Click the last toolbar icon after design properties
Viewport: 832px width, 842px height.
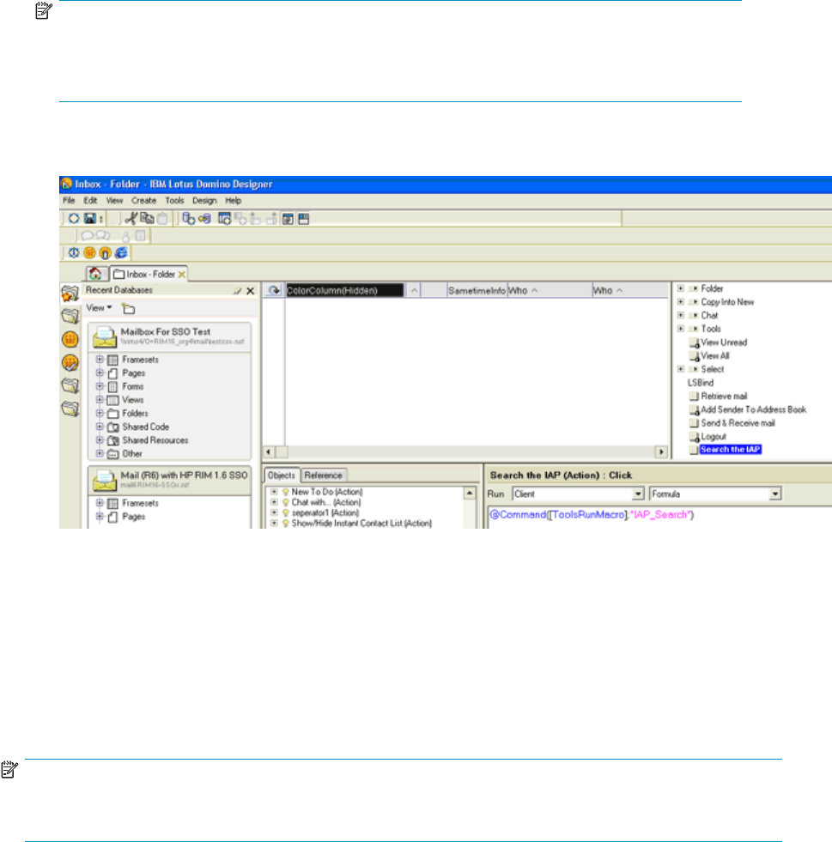tap(303, 219)
